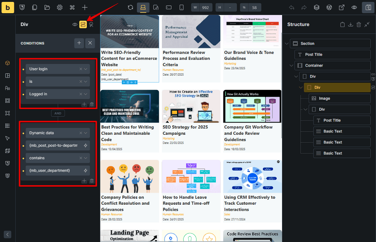376x242 pixels.
Task: Open the settings gear in top toolbar
Action: pyautogui.click(x=59, y=8)
